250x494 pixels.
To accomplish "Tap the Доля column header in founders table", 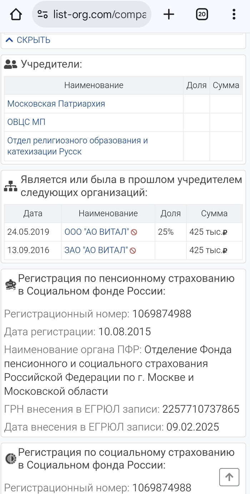I will point(196,85).
